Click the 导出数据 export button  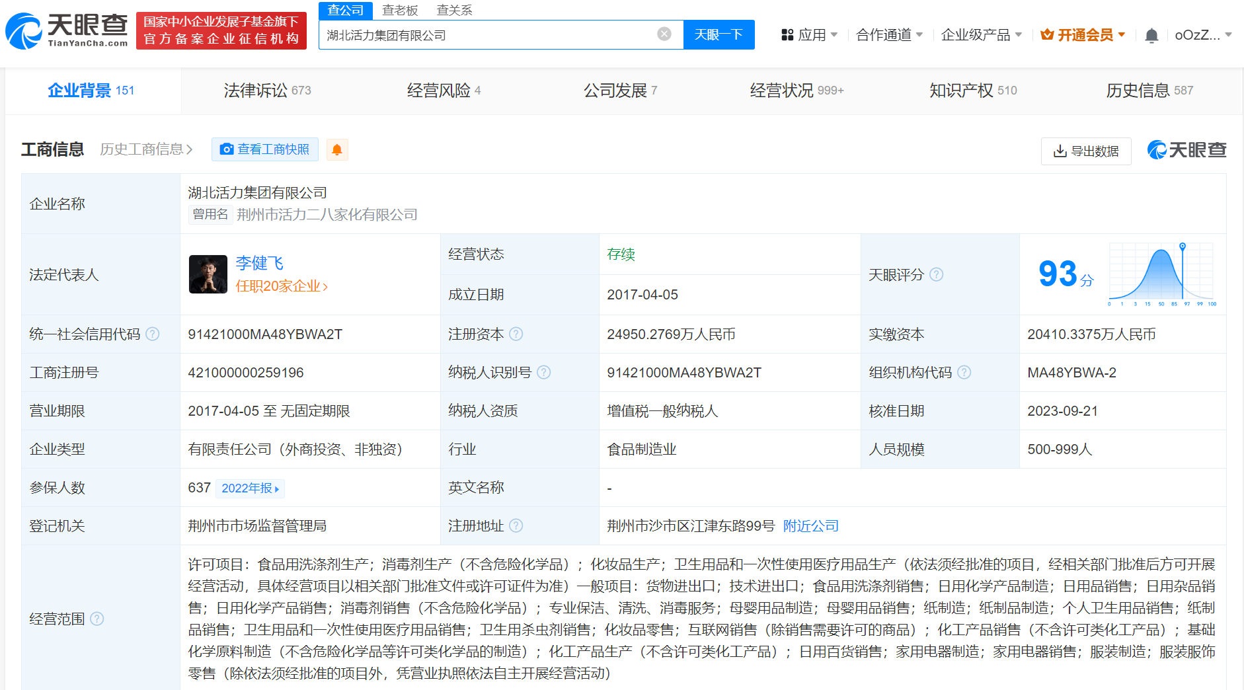[1086, 151]
